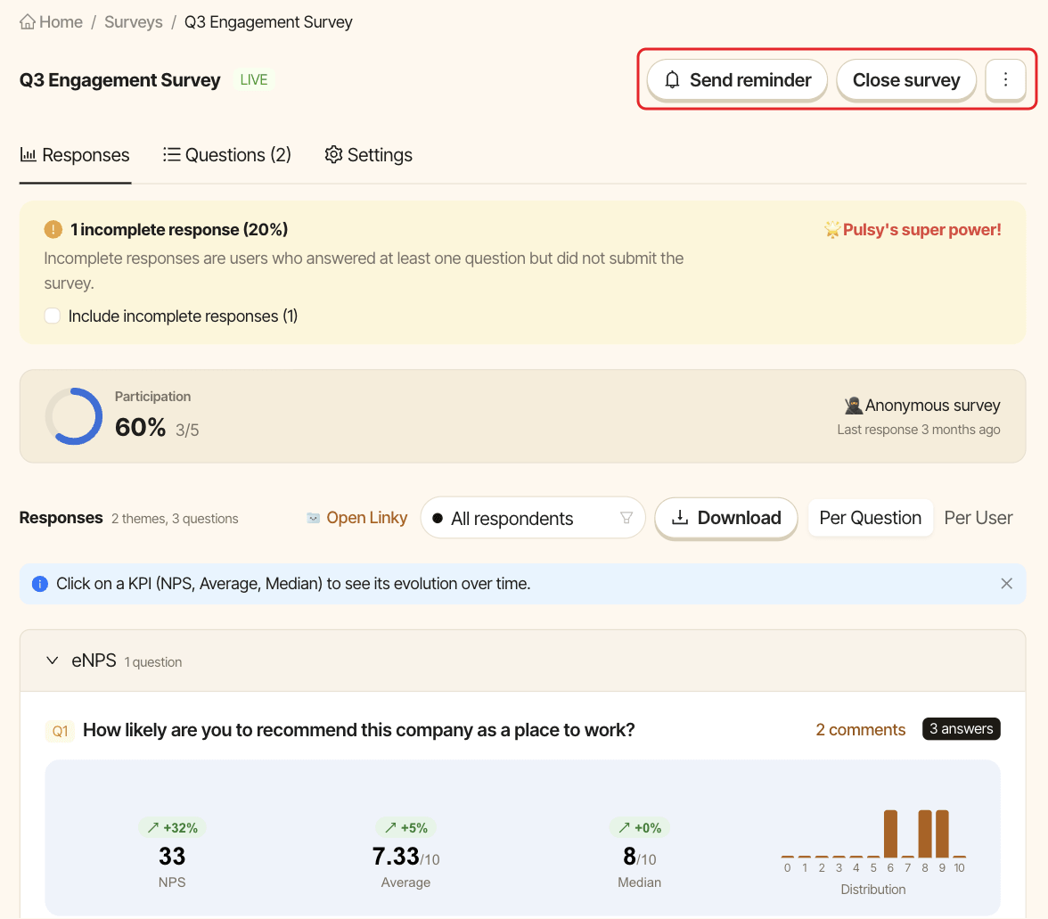Click the download arrow icon
This screenshot has height=919, width=1048.
[x=680, y=518]
